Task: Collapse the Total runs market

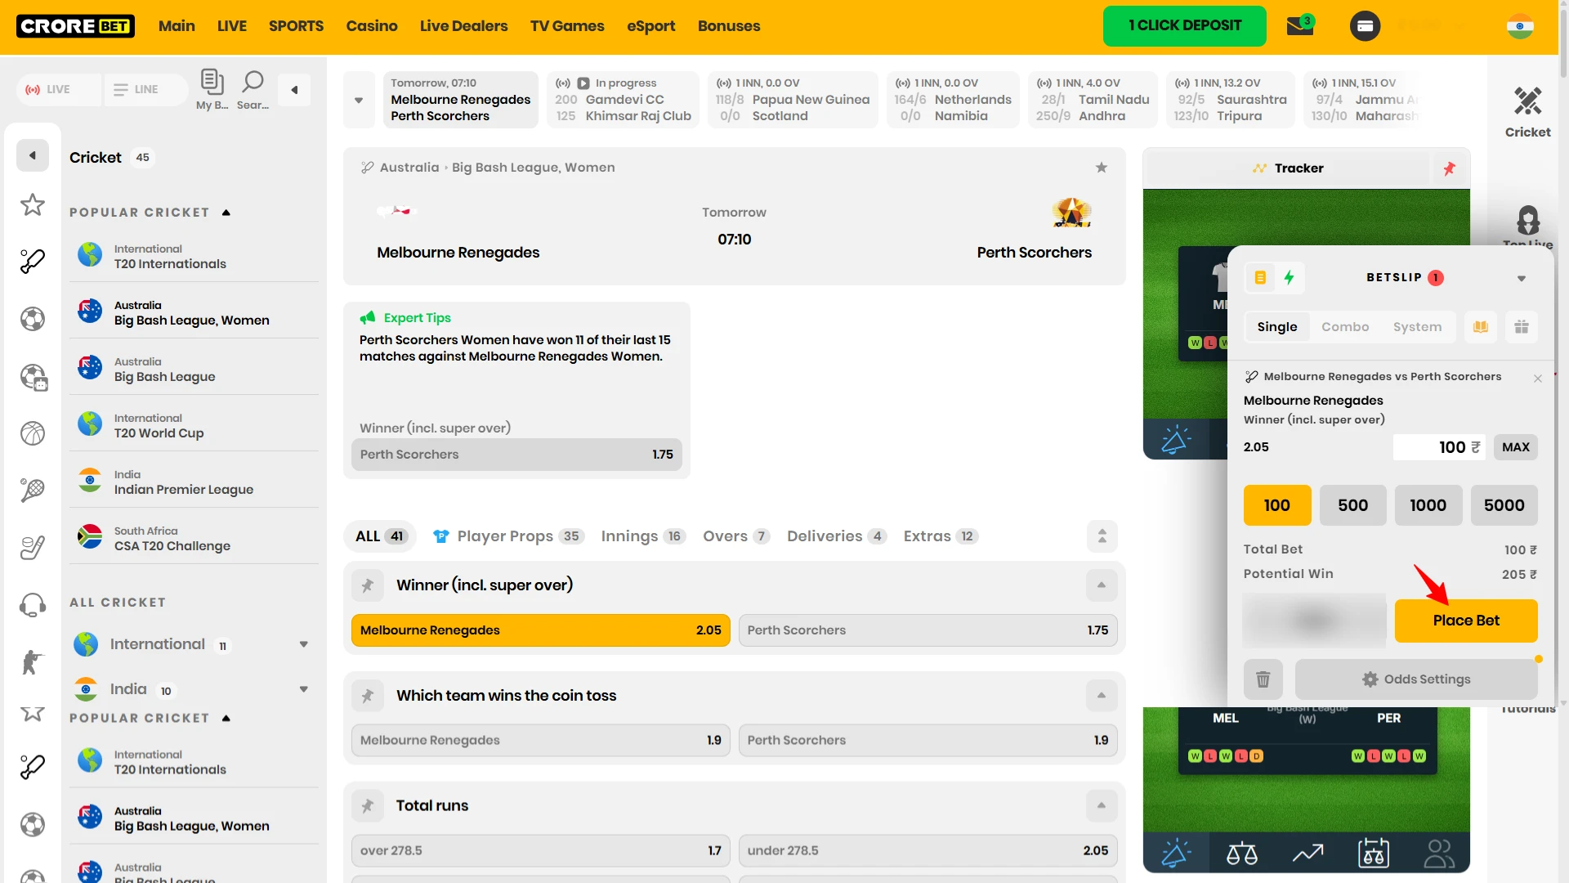Action: 1101,805
